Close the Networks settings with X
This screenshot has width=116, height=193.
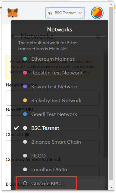tap(98, 37)
